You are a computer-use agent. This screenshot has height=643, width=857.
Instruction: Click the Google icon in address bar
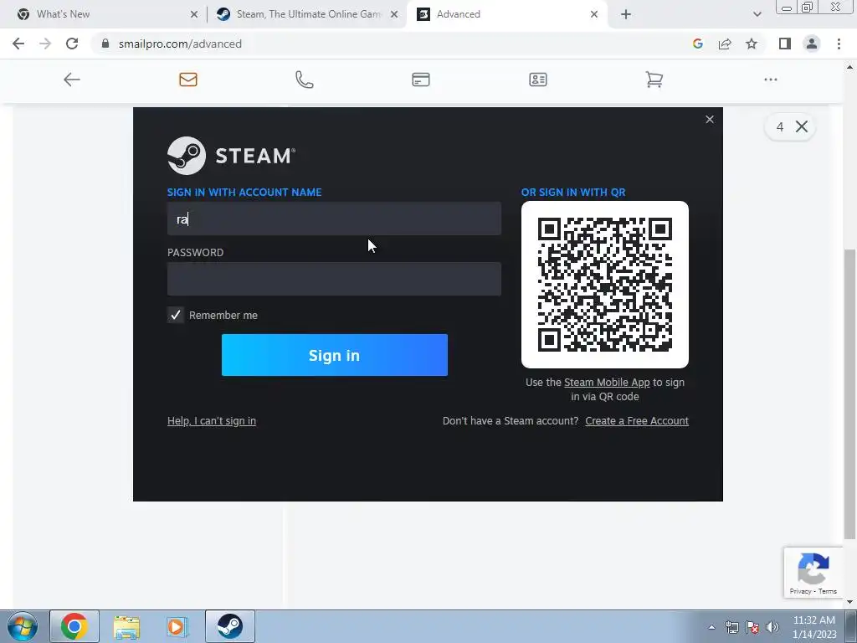[x=698, y=44]
